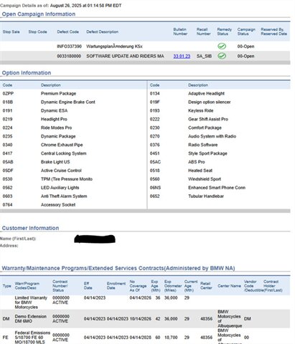Click Federal Emissions 5/18700 FE program
Viewport: 295px width, 344px height.
point(32,338)
